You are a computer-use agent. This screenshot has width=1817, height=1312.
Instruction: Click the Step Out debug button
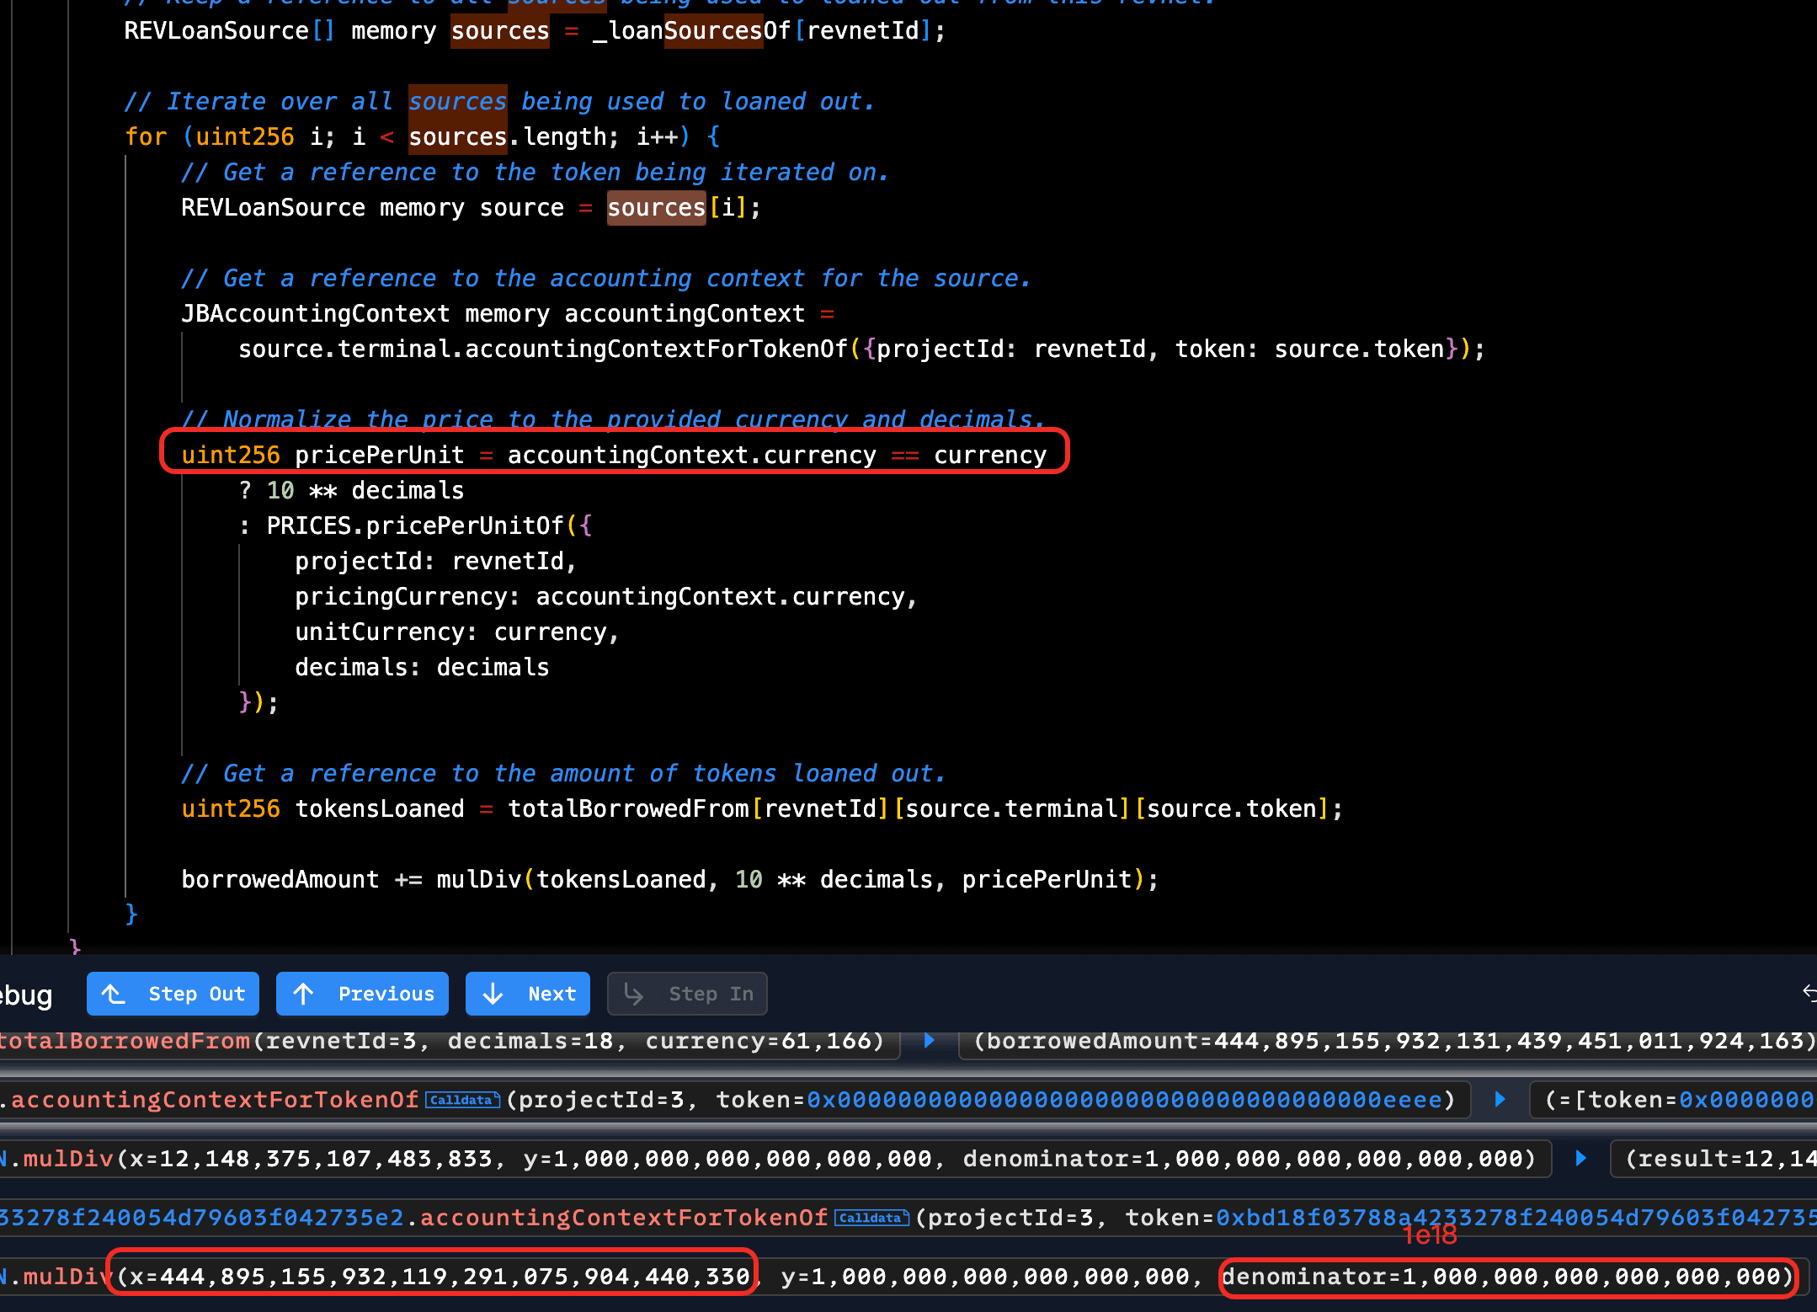[173, 994]
